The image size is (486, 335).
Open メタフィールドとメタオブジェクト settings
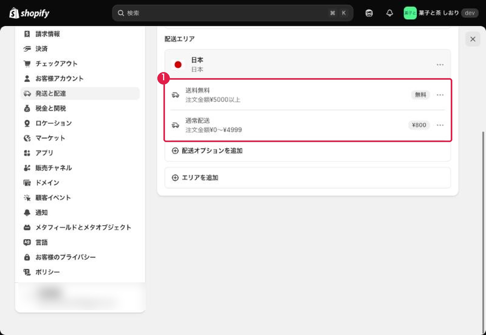click(x=80, y=227)
